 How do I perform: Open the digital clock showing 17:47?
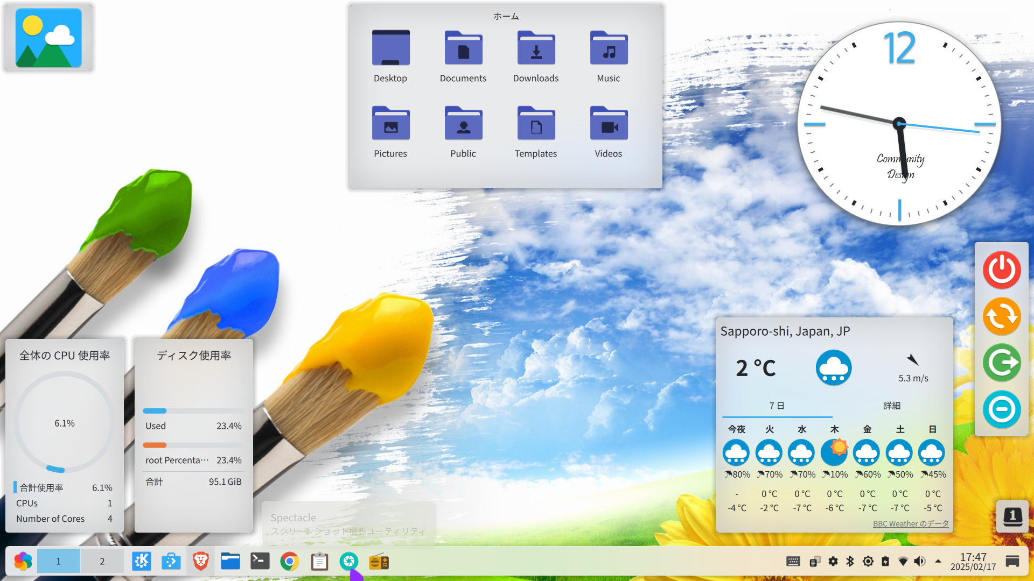[973, 562]
